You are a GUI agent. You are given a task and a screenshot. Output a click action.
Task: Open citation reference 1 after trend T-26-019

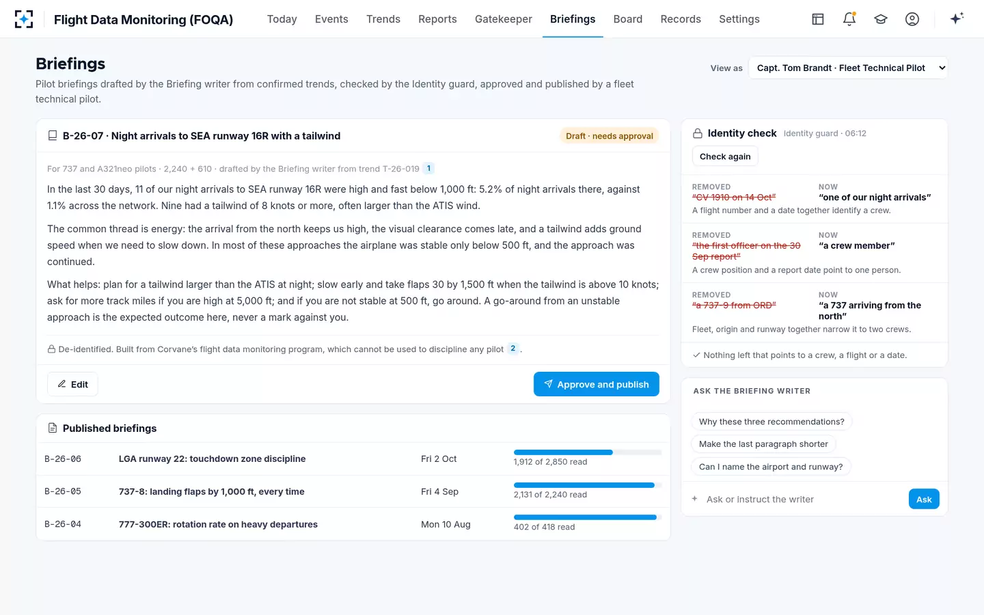pyautogui.click(x=428, y=168)
